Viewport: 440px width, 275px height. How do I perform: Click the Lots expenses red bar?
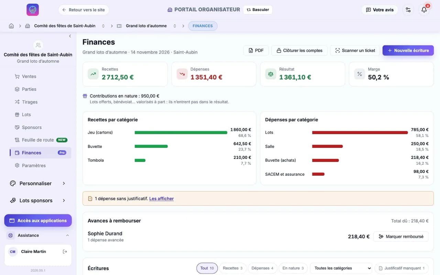pyautogui.click(x=360, y=132)
